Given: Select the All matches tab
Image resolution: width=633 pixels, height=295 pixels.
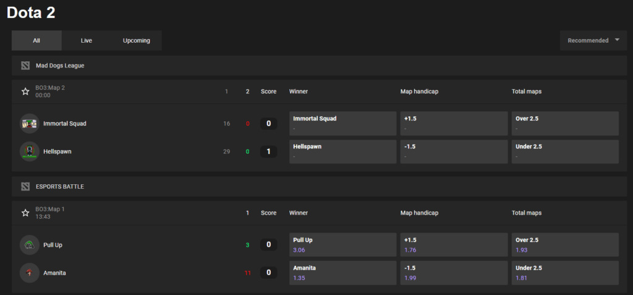Looking at the screenshot, I should (x=36, y=41).
